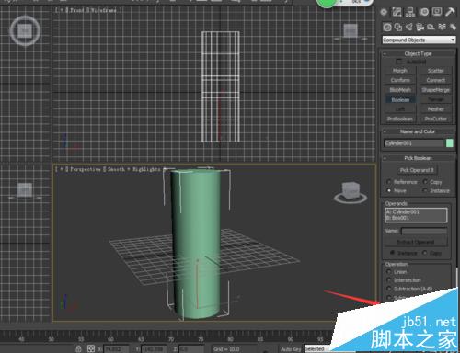
Task: Click the ProCutter button
Action: 435,119
